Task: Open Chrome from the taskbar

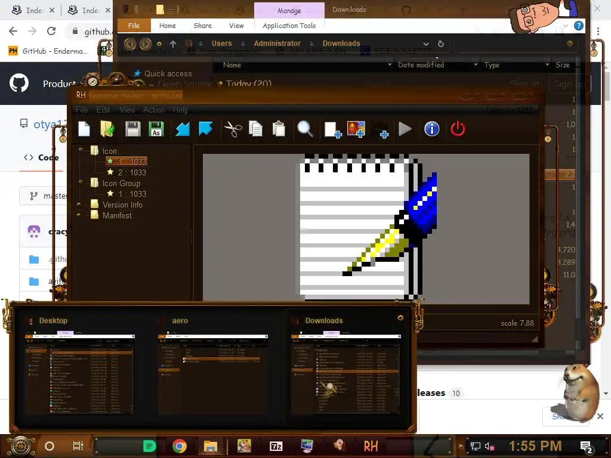Action: pyautogui.click(x=179, y=446)
